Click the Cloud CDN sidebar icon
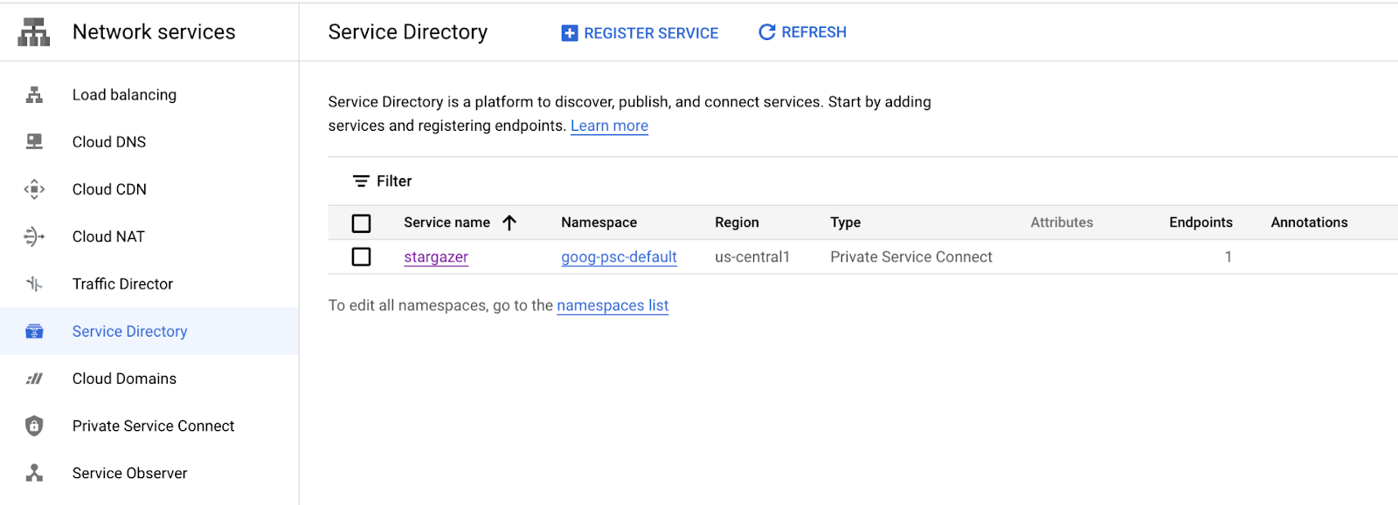The height and width of the screenshot is (505, 1398). coord(34,189)
